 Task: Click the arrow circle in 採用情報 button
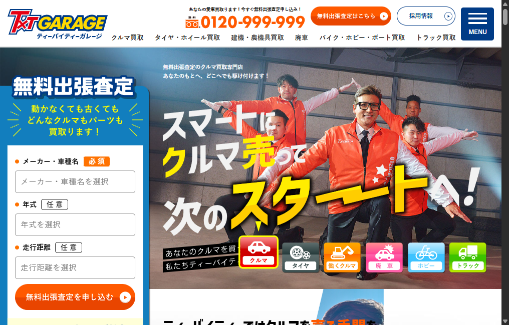[448, 16]
